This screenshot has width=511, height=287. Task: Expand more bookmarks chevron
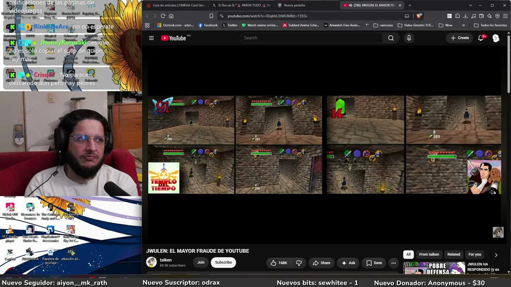tap(463, 25)
